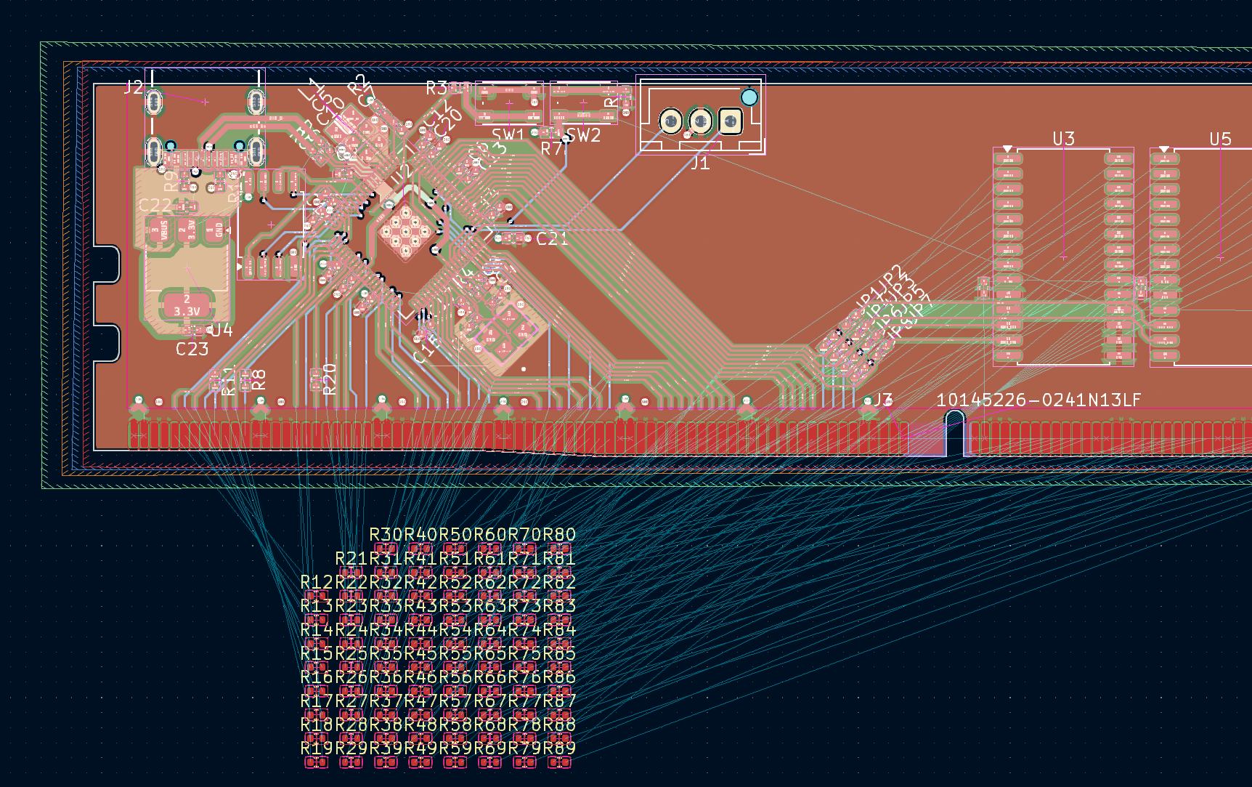The image size is (1252, 787).
Task: Select the U5 reference label
Action: [1220, 139]
